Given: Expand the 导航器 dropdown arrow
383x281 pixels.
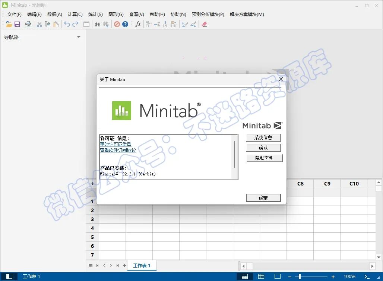Looking at the screenshot, I should click(x=79, y=37).
